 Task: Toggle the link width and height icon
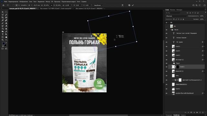pyautogui.click(x=51, y=5)
